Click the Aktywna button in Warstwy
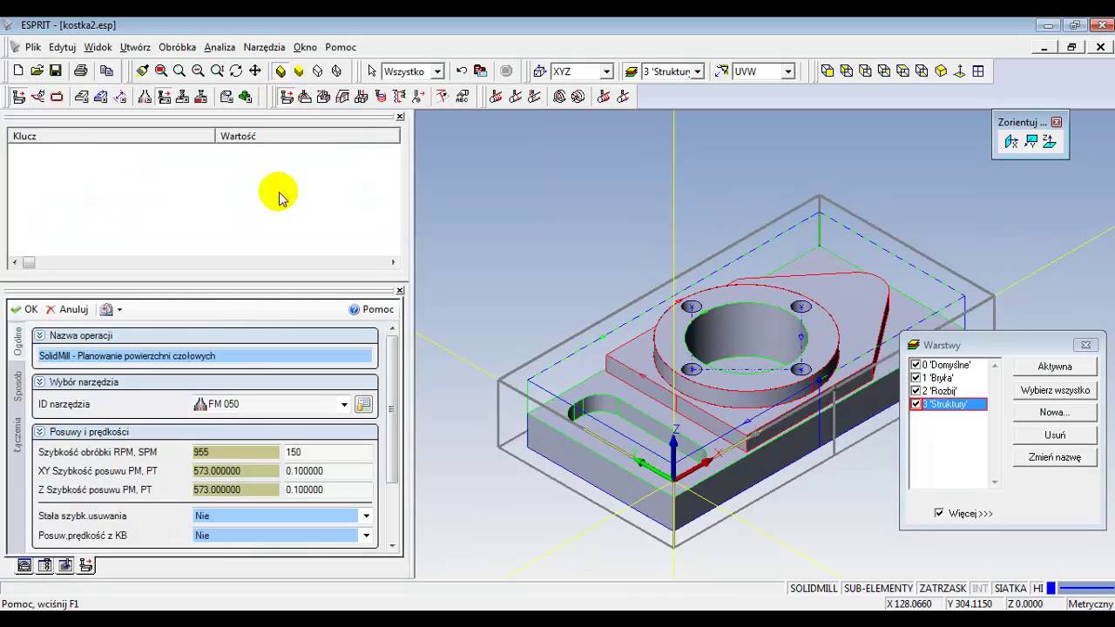Screen dimensions: 1115x627 tap(1055, 367)
